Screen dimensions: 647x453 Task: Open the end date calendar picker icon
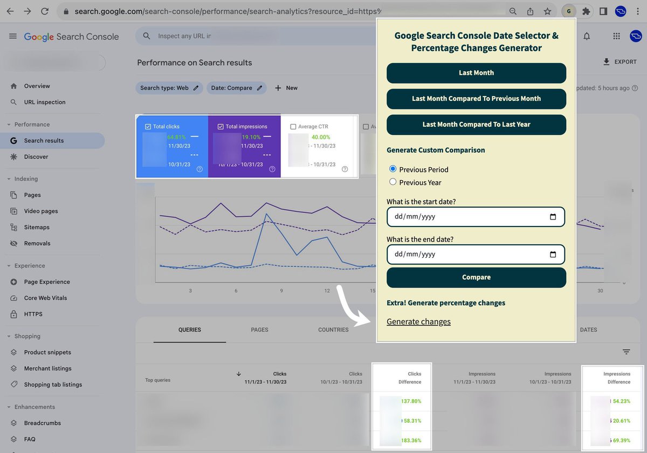(x=553, y=255)
